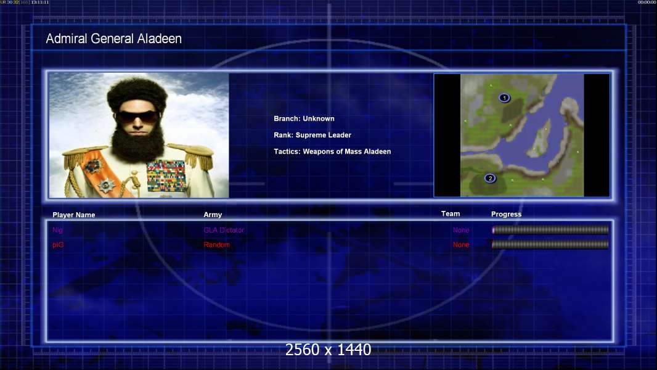
Task: Click the '00:00:00' timer in top-right corner
Action: [647, 2]
